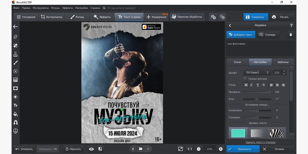This screenshot has width=308, height=154.
Task: Click the рок-фестиваль text input box
Action: tap(260, 48)
